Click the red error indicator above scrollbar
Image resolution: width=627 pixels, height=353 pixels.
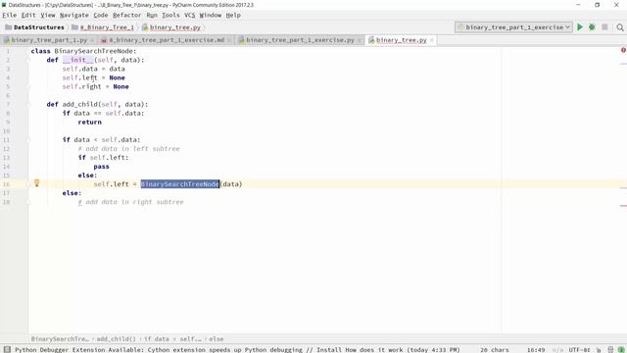click(623, 50)
